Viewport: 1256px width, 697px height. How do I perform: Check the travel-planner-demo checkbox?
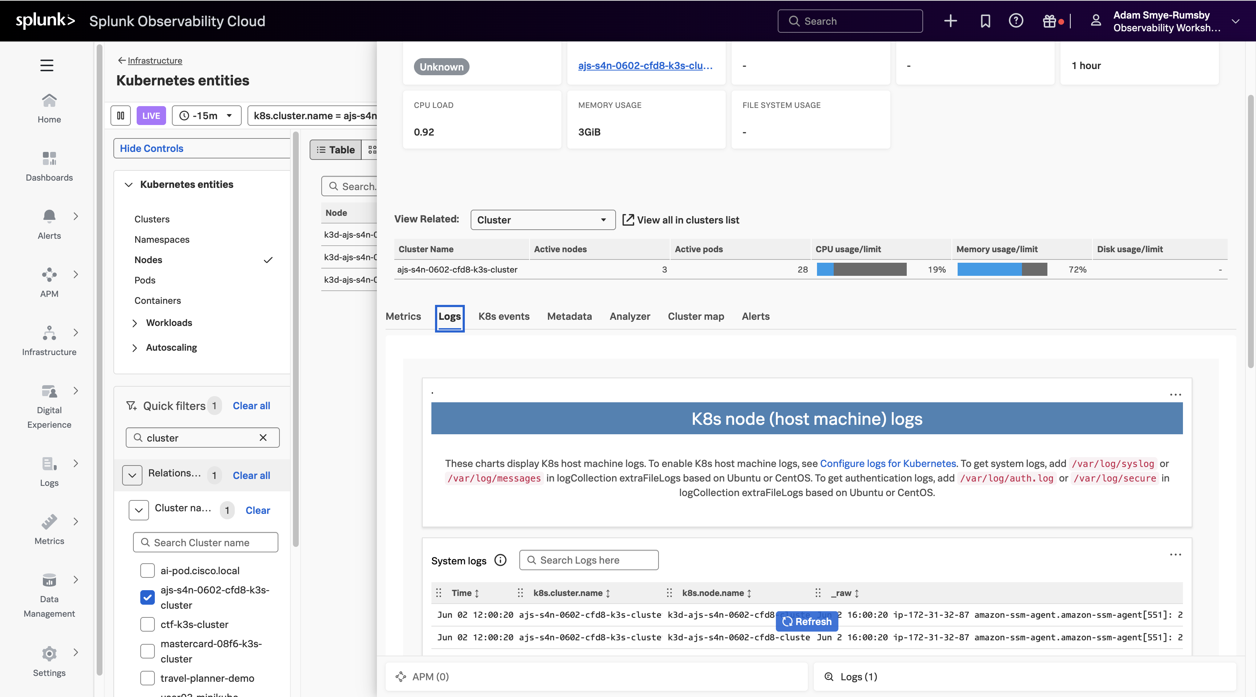click(x=147, y=678)
